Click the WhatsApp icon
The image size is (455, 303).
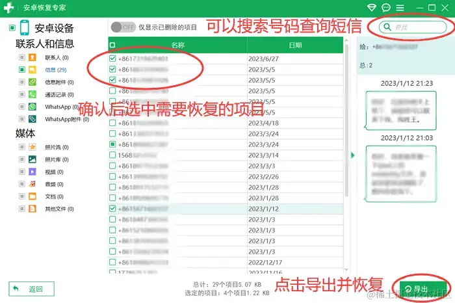click(32, 107)
